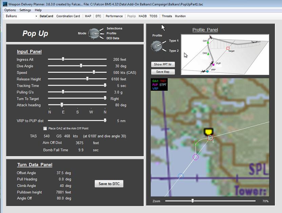Click the Dive Angle slider handle
The height and width of the screenshot is (213, 282).
[x=81, y=66]
